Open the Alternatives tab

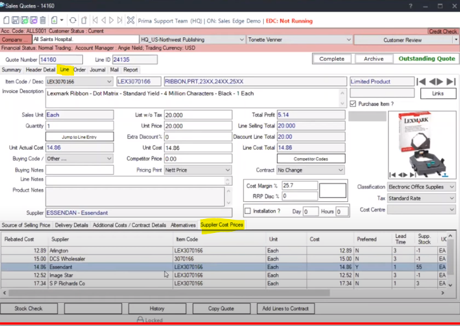click(183, 225)
